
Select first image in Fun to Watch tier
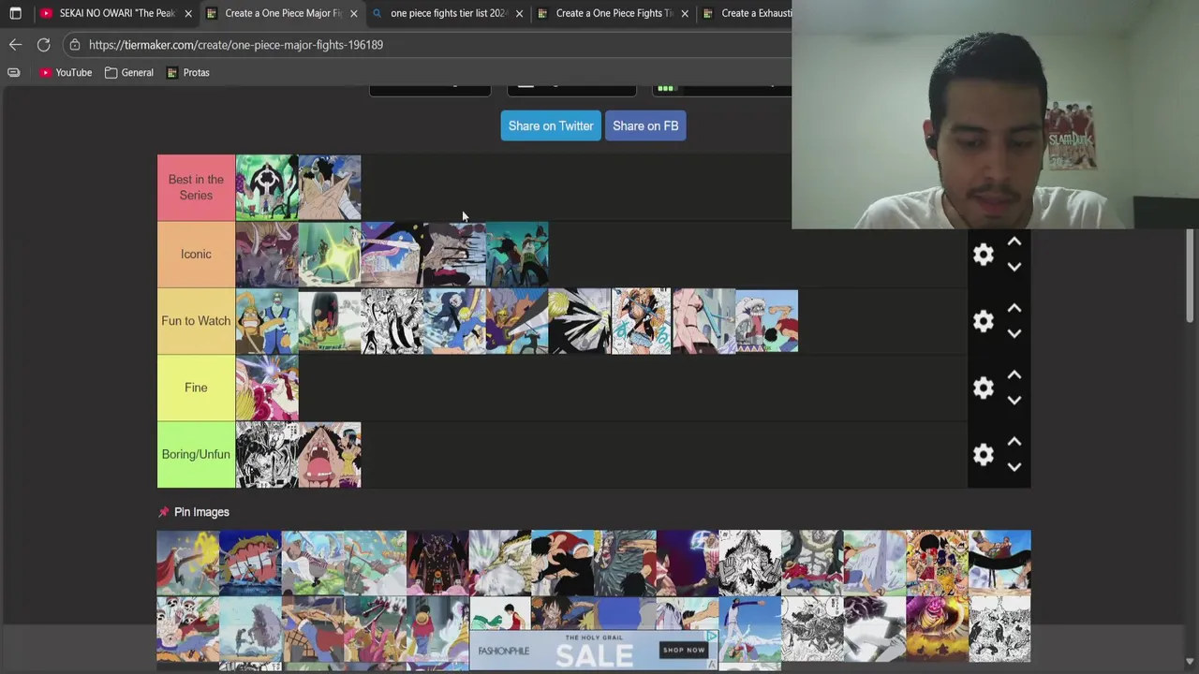(x=267, y=321)
